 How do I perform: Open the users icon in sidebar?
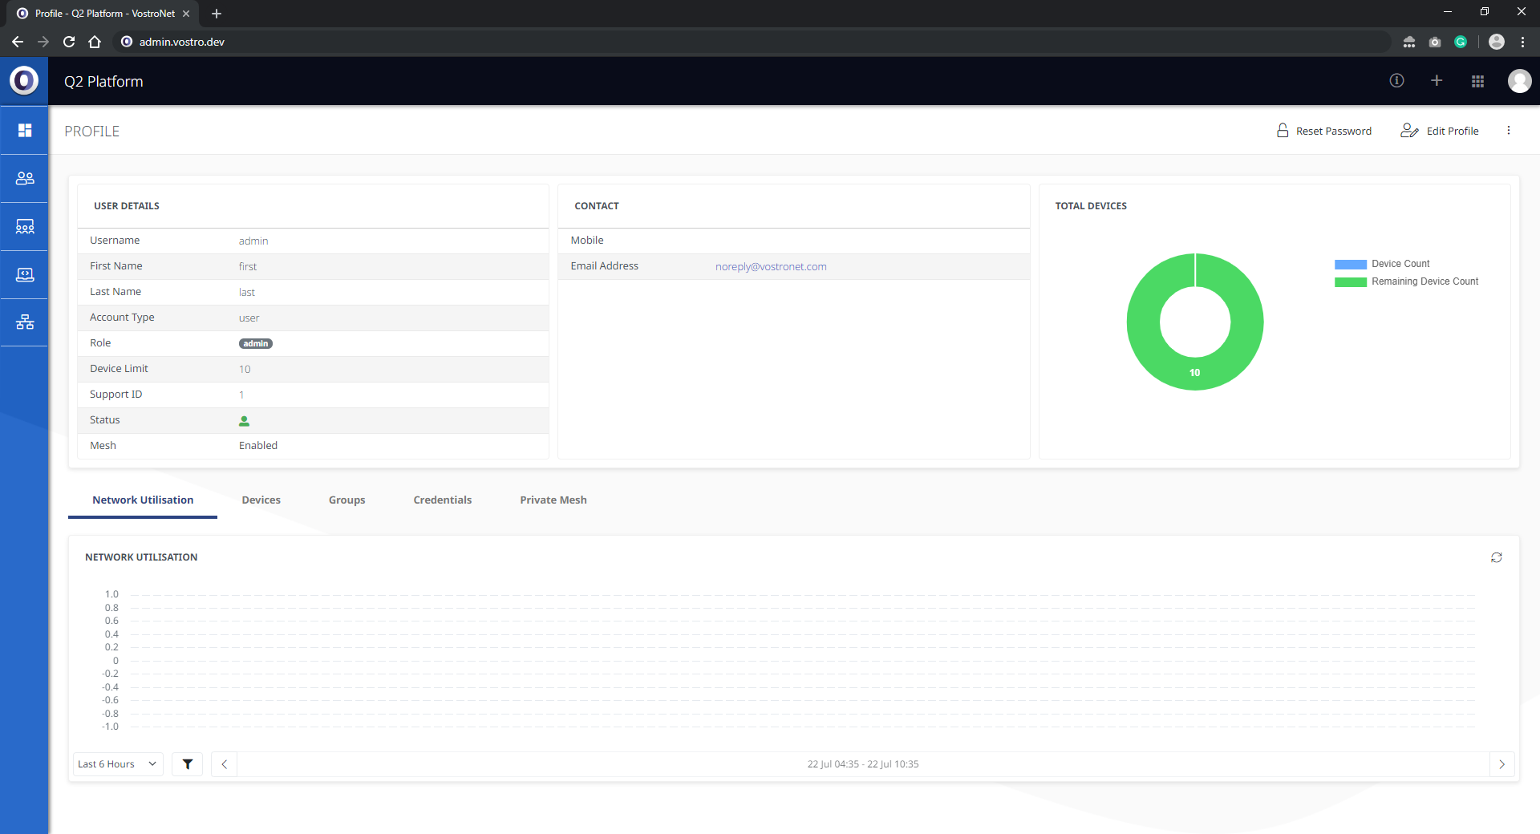pos(25,178)
